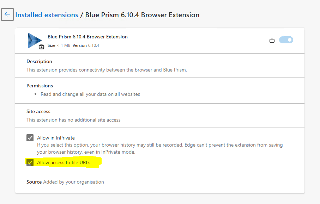Select the extension name inside the card
The width and height of the screenshot is (320, 204).
pyautogui.click(x=87, y=37)
